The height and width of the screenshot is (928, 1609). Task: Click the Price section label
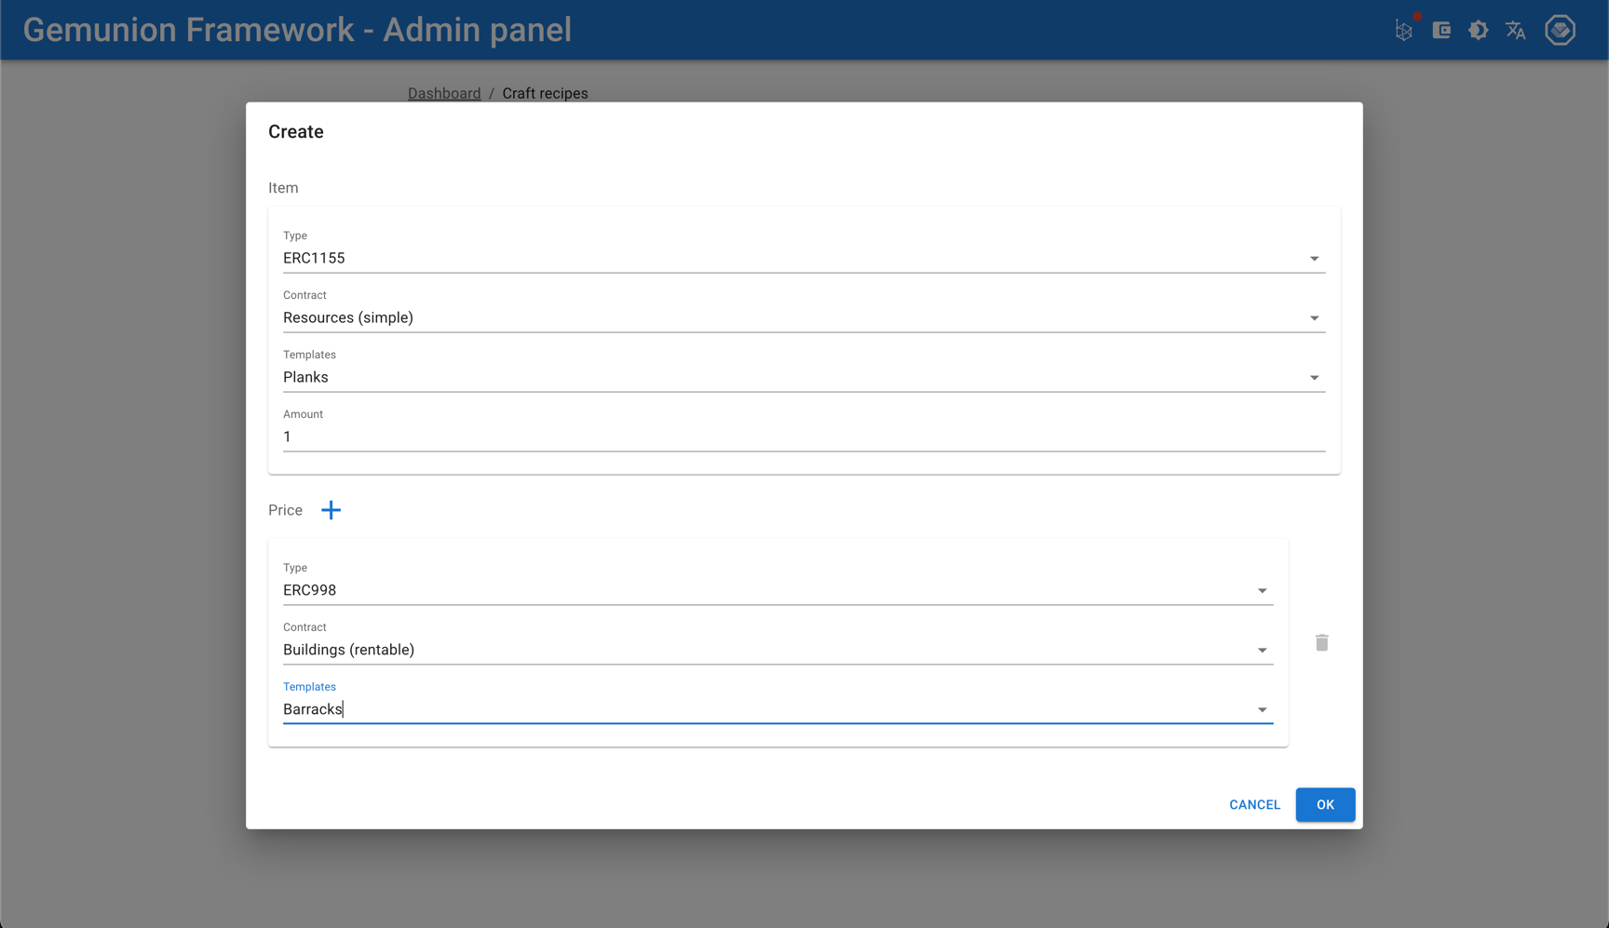pyautogui.click(x=285, y=510)
